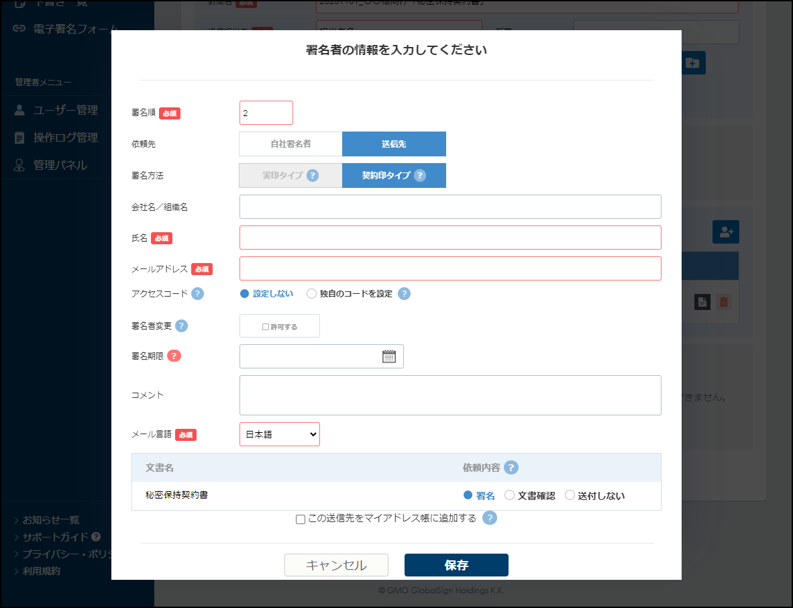Click the help icon next to アクセスコード
Viewport: 793px width, 608px height.
click(x=197, y=293)
